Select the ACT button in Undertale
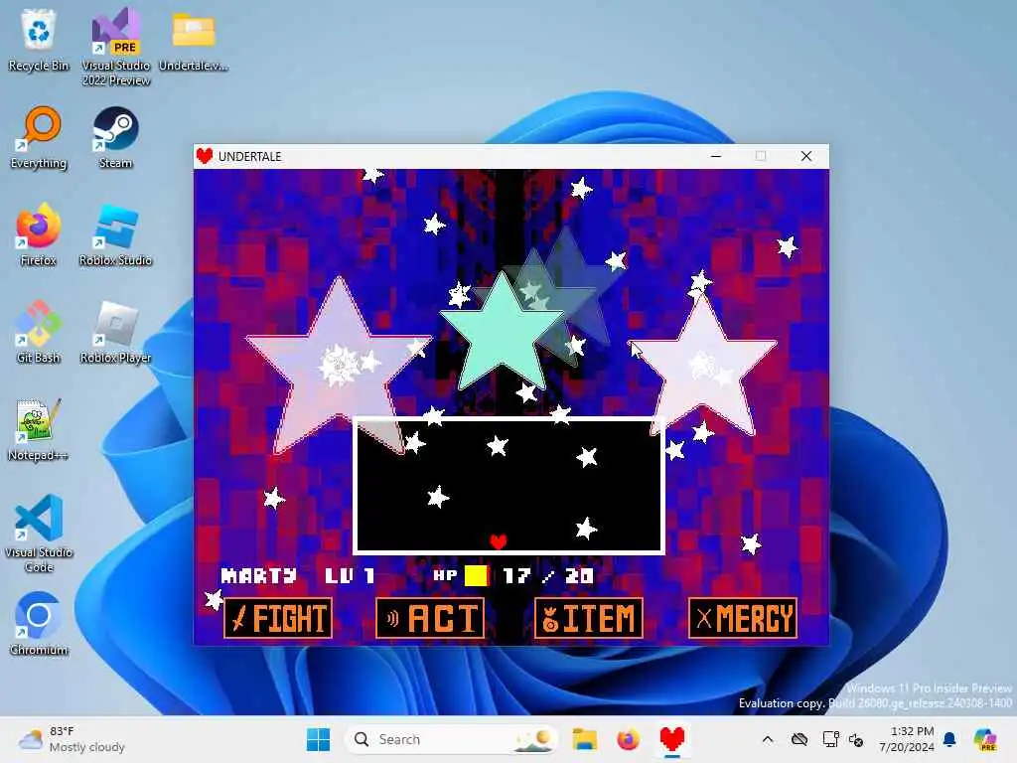This screenshot has width=1017, height=763. click(430, 618)
